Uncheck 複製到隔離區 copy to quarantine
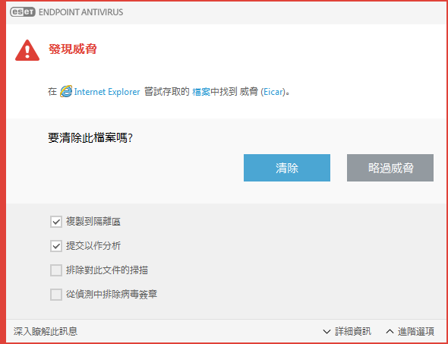448x344 pixels. [56, 222]
